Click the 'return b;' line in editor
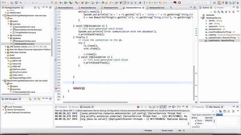This screenshot has width=241, height=135. [x=79, y=88]
